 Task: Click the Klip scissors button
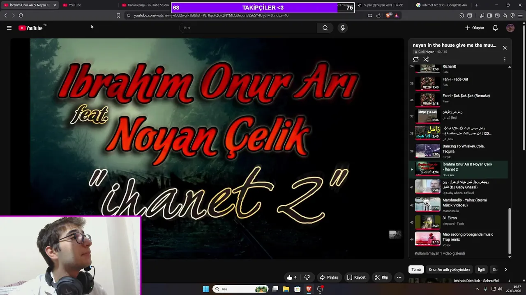click(x=381, y=277)
